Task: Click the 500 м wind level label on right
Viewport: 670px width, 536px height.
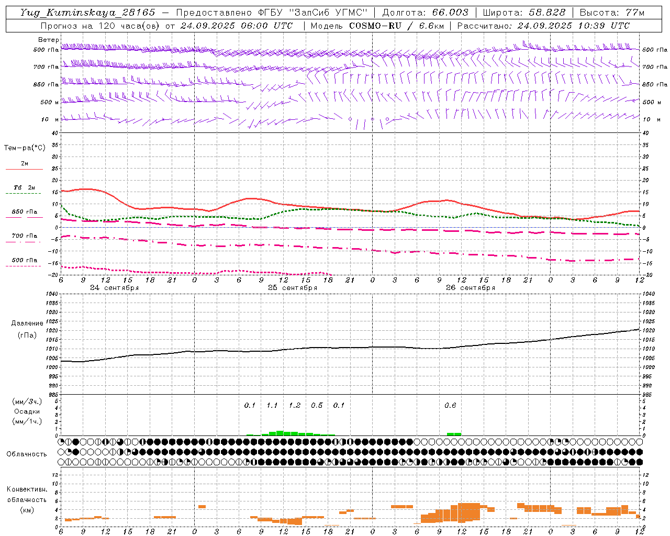Action: tap(653, 103)
